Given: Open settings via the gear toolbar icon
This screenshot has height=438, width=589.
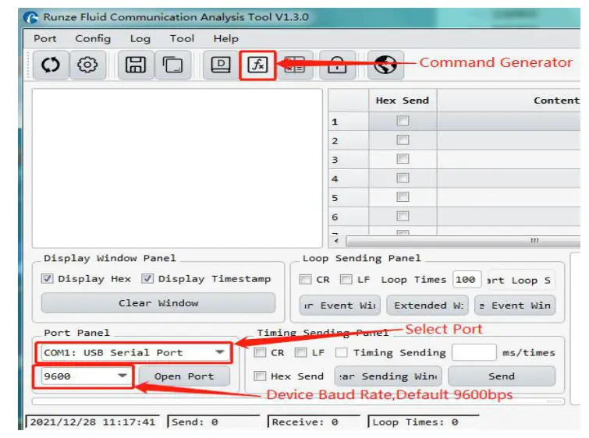Looking at the screenshot, I should pos(87,65).
